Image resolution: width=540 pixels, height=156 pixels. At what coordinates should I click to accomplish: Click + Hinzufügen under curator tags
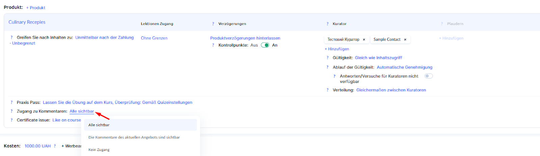pos(337,49)
